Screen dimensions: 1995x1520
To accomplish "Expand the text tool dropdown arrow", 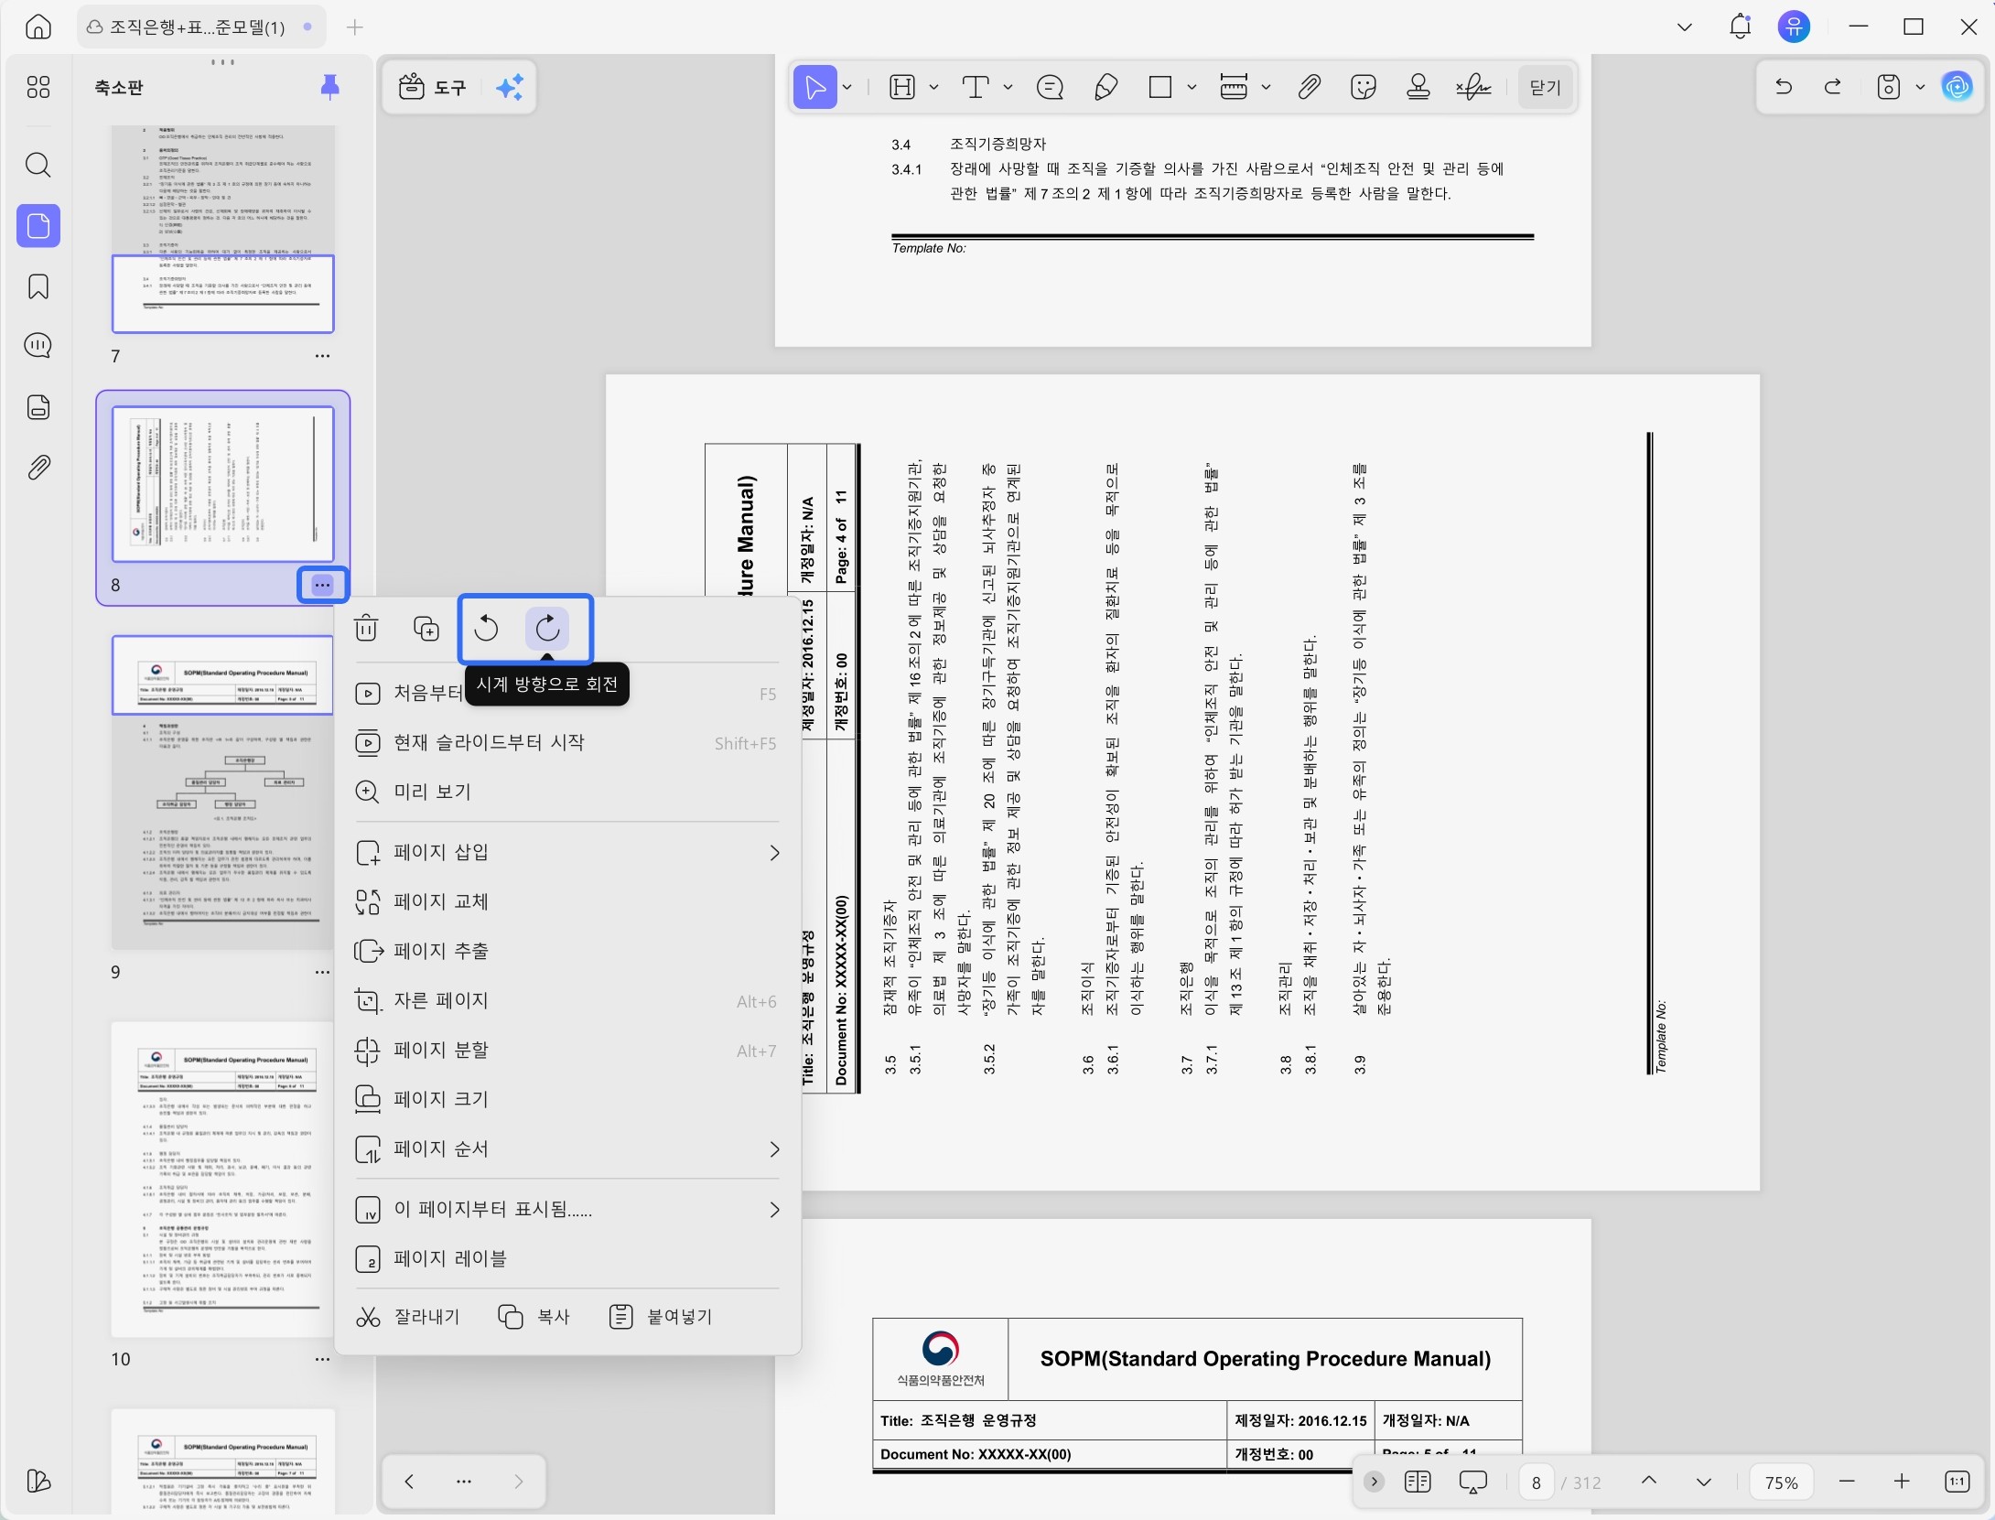I will [1008, 87].
